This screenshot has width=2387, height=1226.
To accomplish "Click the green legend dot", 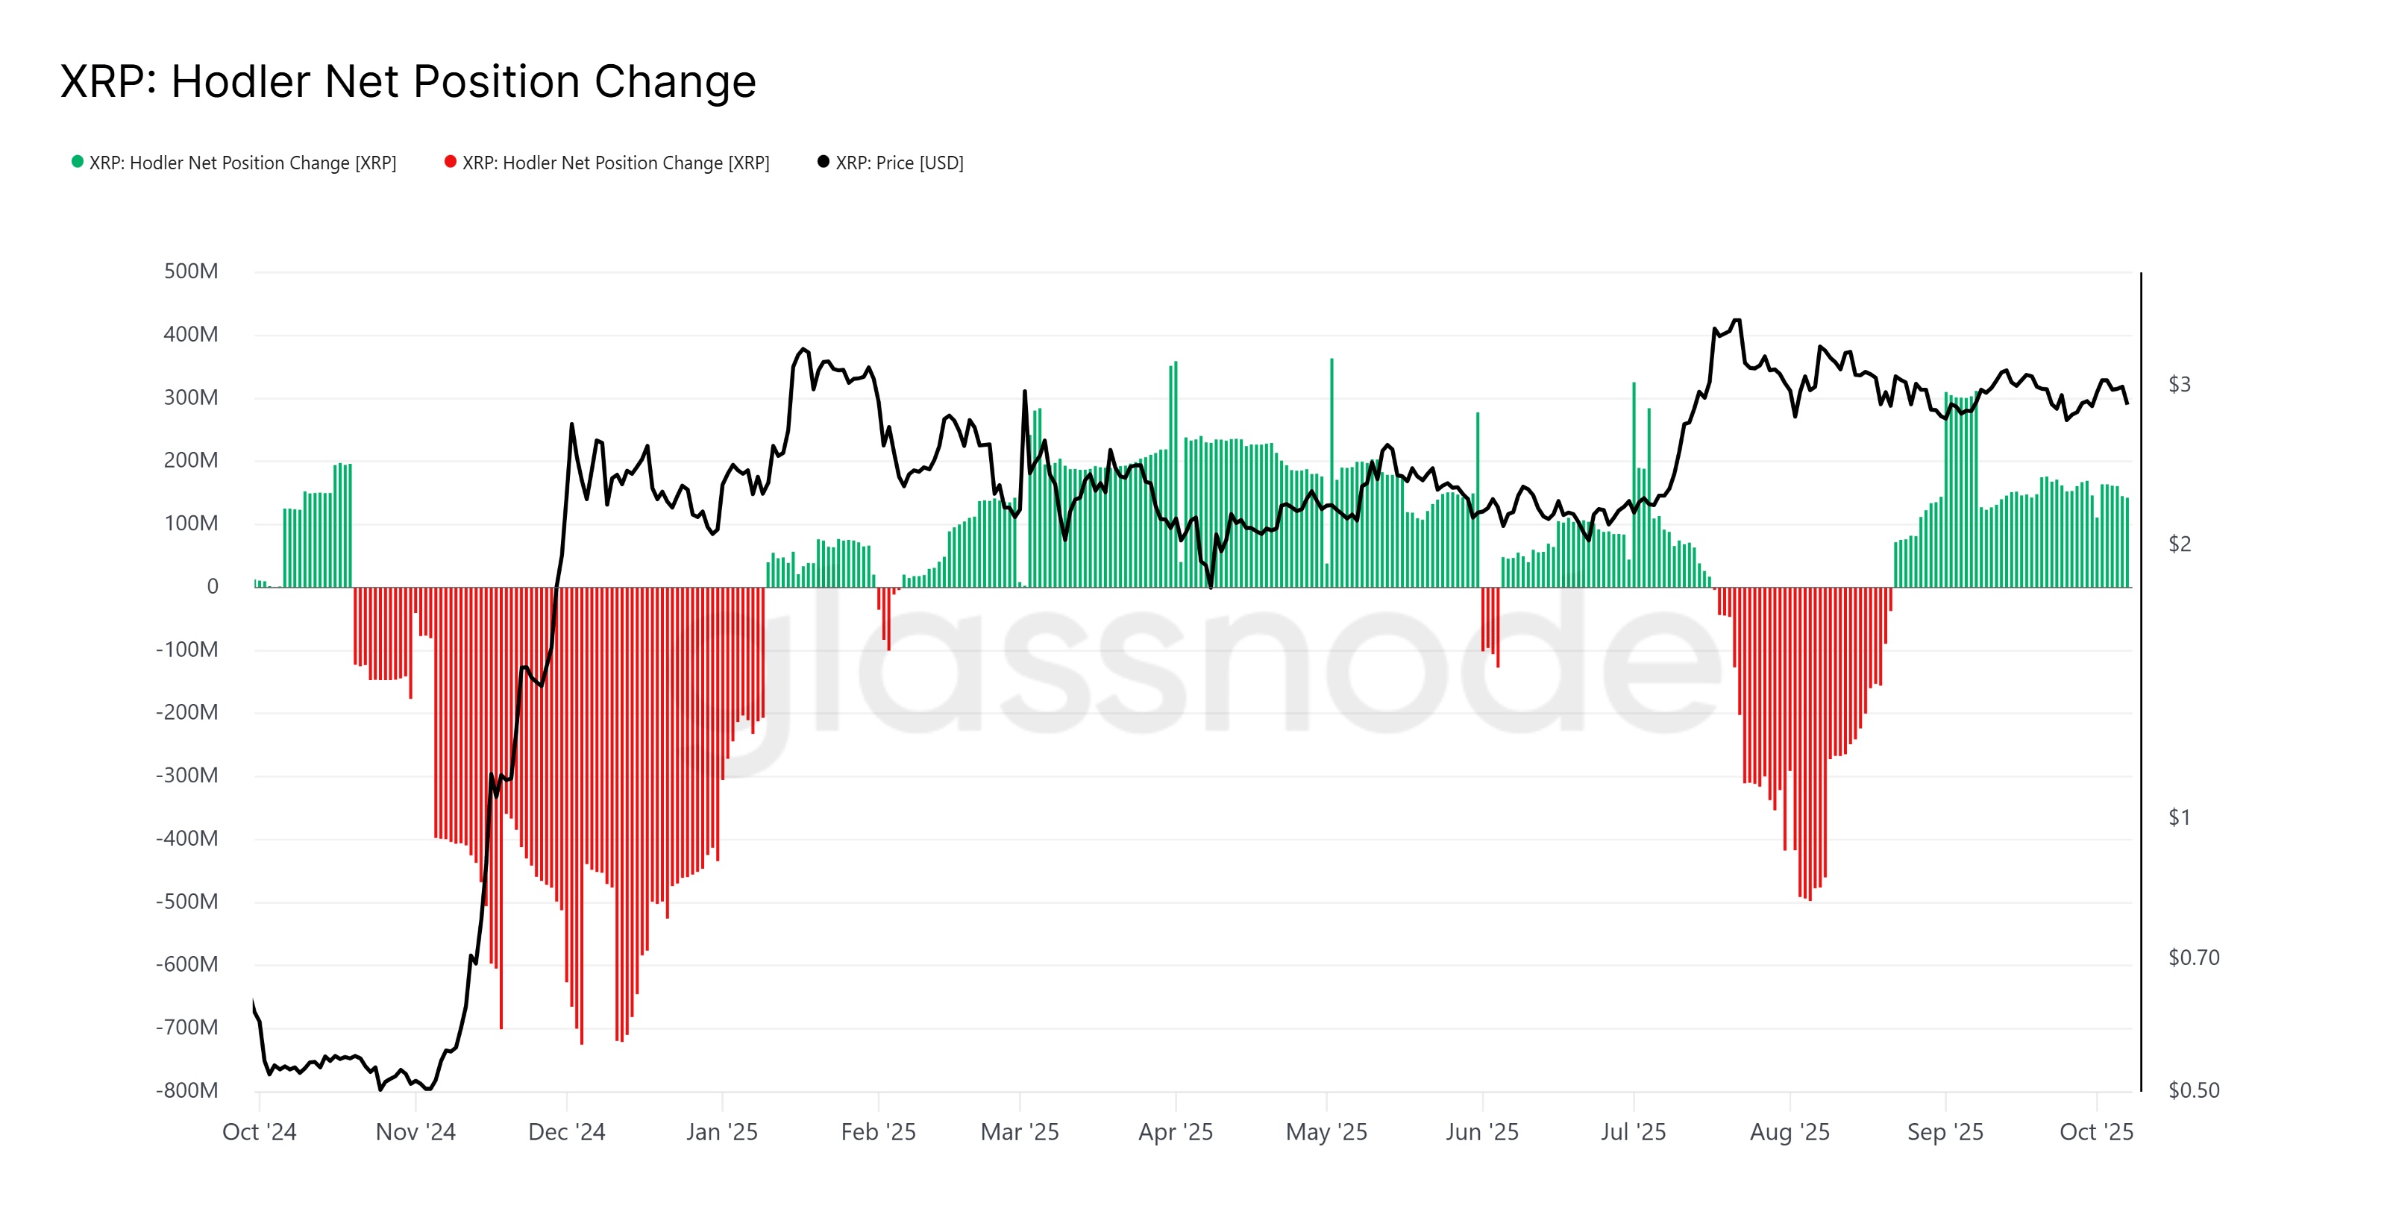I will coord(78,162).
